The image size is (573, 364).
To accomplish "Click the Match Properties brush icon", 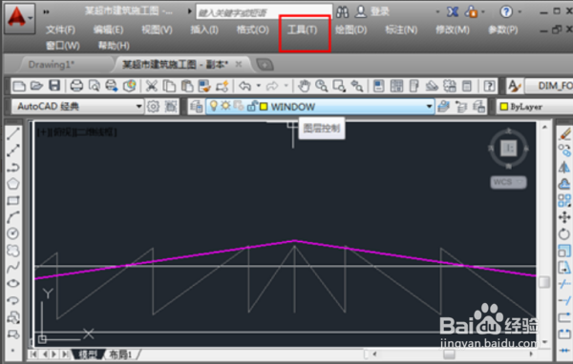I will point(204,86).
